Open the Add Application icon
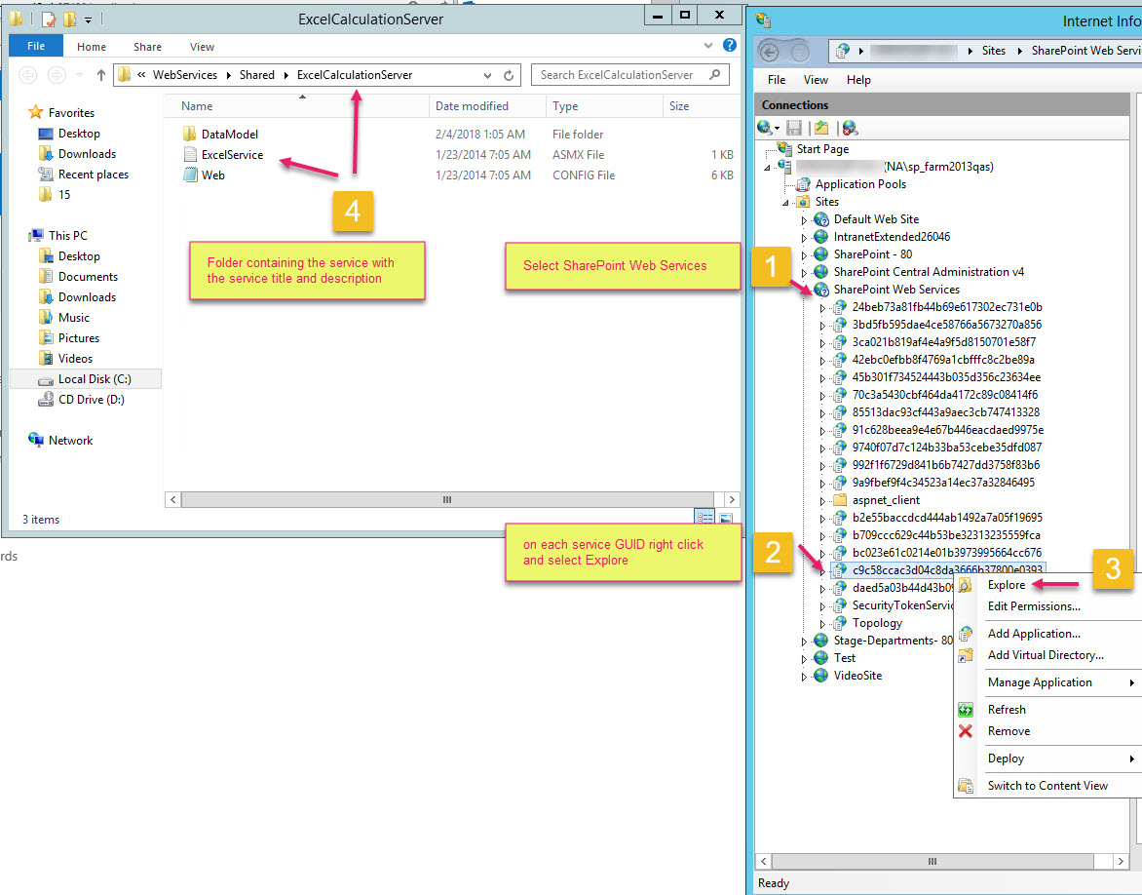Viewport: 1142px width, 895px height. pos(966,633)
